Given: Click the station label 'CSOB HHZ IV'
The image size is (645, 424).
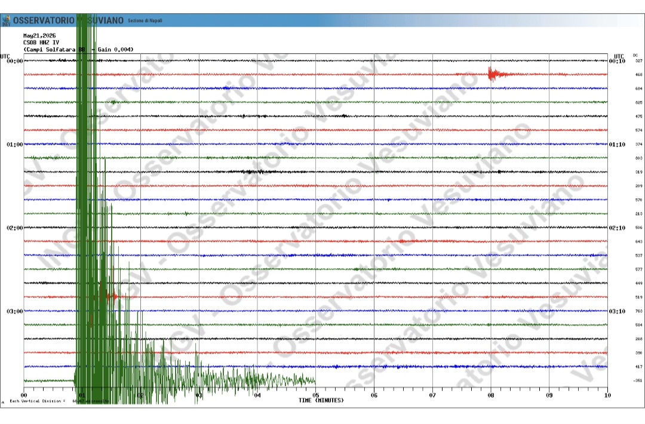Looking at the screenshot, I should point(41,42).
